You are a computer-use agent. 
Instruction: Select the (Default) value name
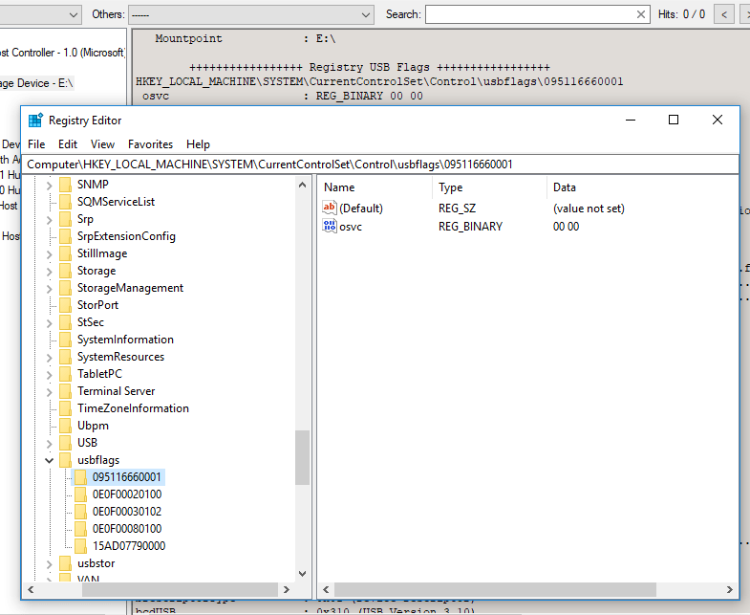[361, 209]
